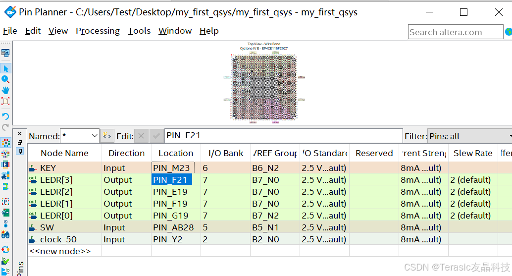Open the Edit menu

click(x=33, y=31)
